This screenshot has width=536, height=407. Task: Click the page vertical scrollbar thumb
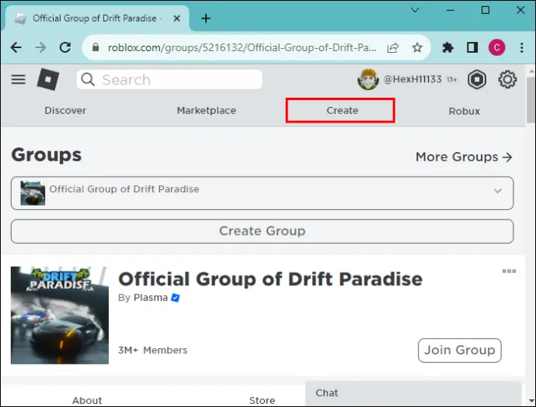click(x=531, y=100)
